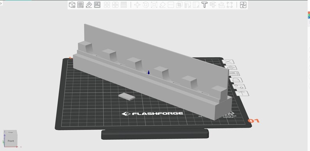Click the Split to objects icon
This screenshot has height=151, width=310.
point(107,5)
